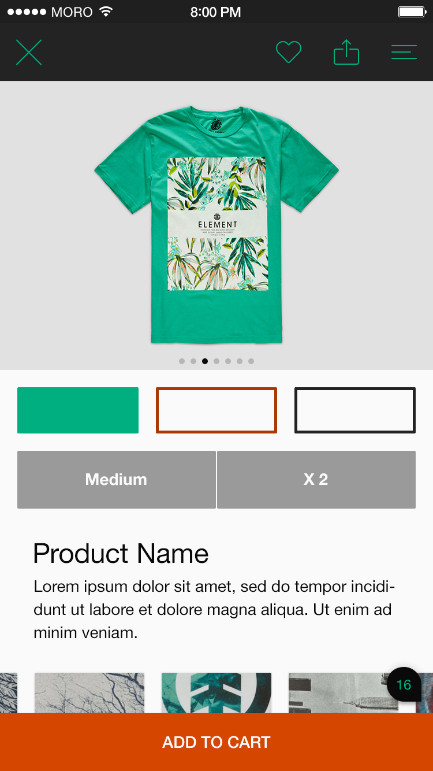Tap the Product Name heading
The height and width of the screenshot is (771, 433).
point(121,554)
